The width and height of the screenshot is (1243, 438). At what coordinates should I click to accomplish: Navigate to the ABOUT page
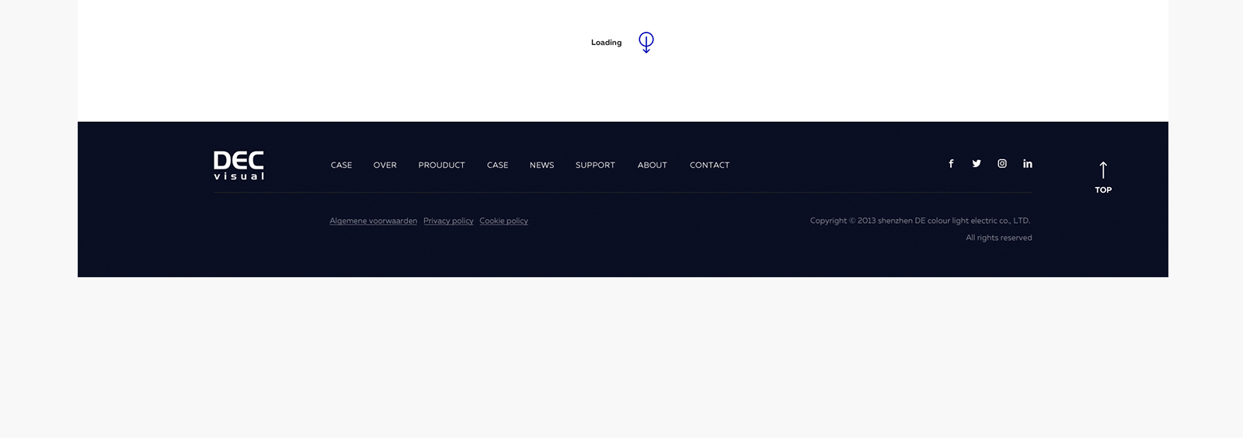click(652, 165)
